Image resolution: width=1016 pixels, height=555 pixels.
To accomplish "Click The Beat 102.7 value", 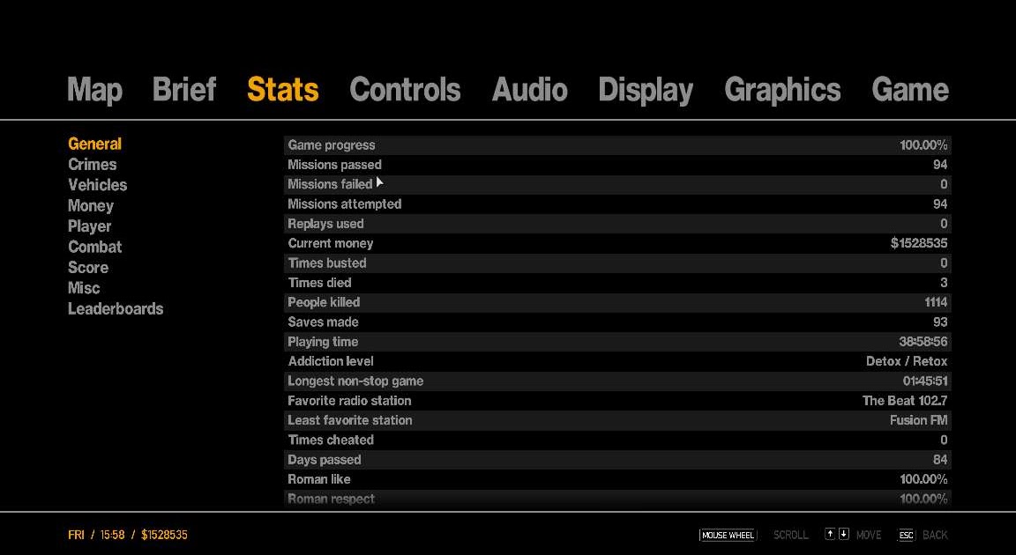I will coord(905,401).
